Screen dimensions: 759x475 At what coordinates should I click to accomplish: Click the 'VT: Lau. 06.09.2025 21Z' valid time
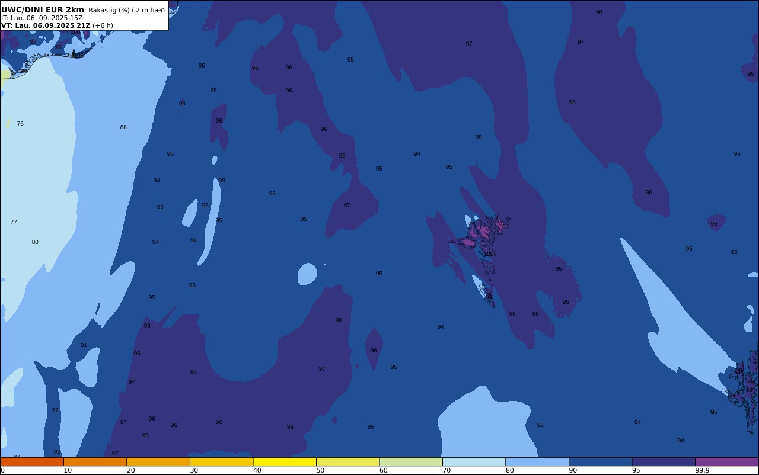click(46, 25)
